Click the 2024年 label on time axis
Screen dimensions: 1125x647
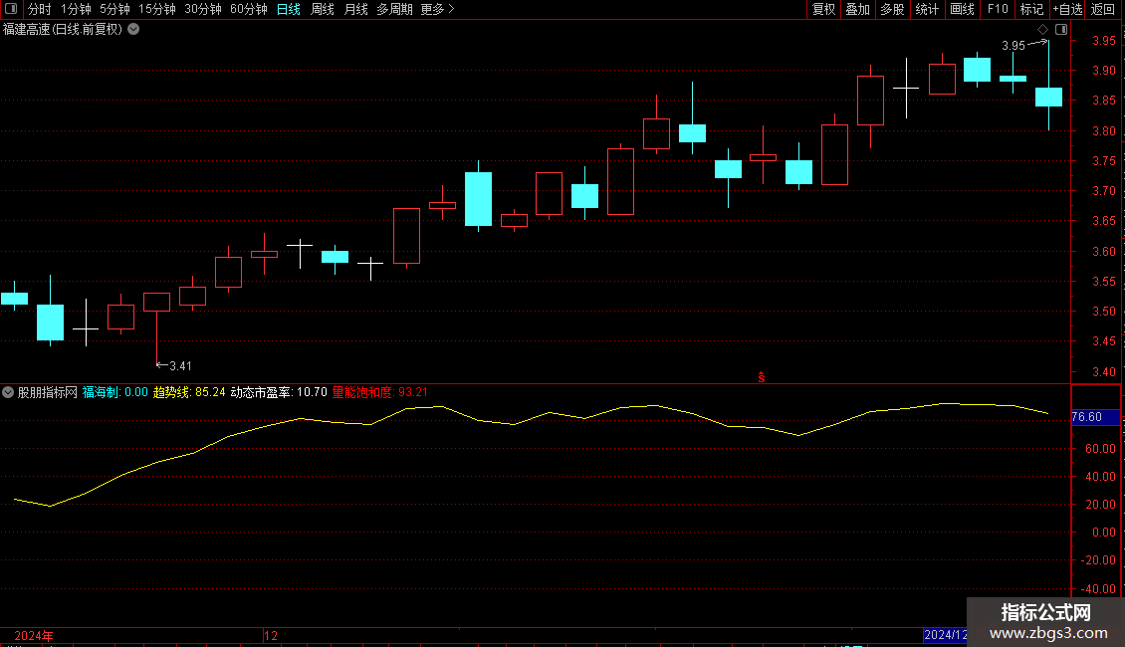[34, 636]
